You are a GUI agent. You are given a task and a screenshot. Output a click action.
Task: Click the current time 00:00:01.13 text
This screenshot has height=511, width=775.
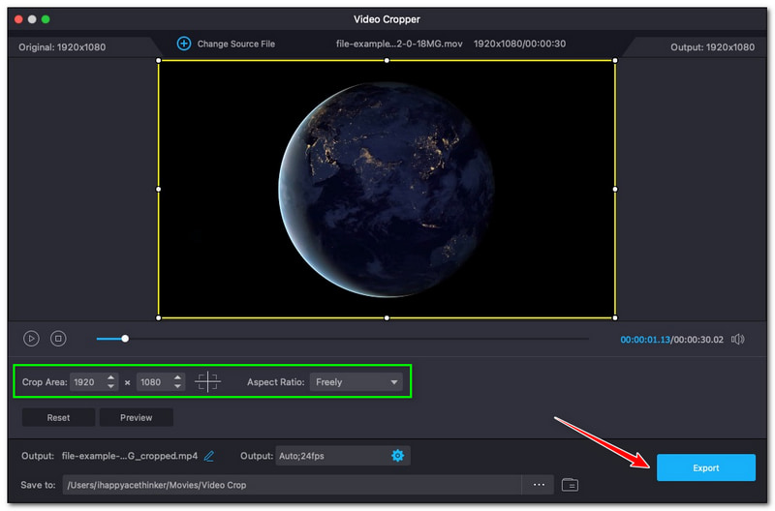[x=645, y=340]
